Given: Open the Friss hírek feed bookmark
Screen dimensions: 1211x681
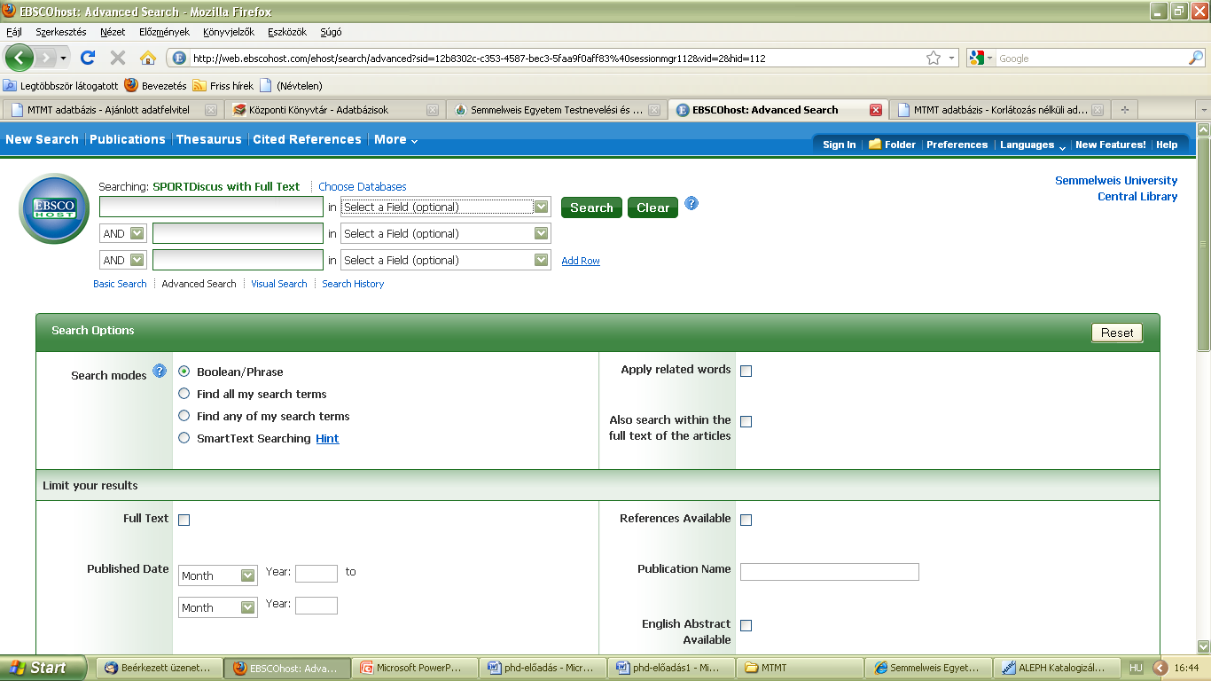Looking at the screenshot, I should click(x=223, y=86).
